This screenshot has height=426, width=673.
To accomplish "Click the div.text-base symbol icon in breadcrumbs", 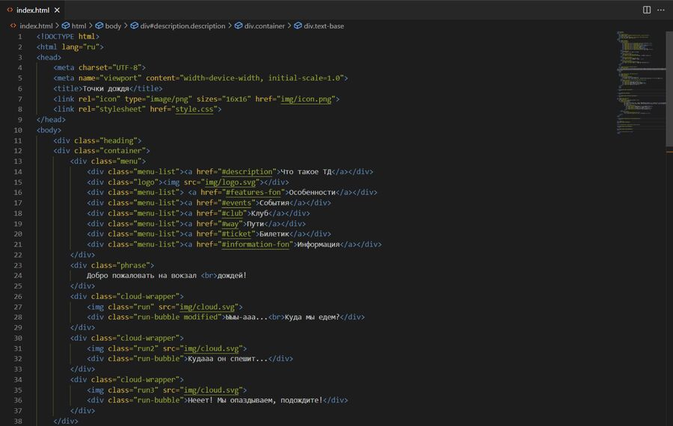I will [298, 25].
